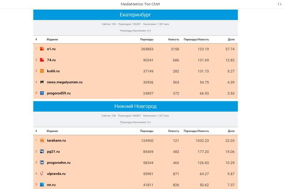
Task: Click the pg21.ru favicon
Action: [x=42, y=151]
